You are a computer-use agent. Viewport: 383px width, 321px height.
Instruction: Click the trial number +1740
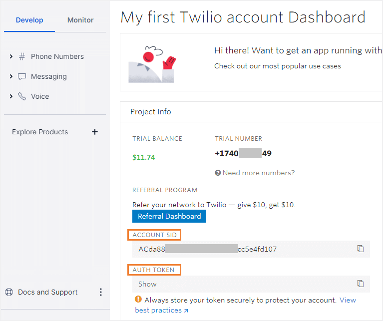pyautogui.click(x=243, y=153)
